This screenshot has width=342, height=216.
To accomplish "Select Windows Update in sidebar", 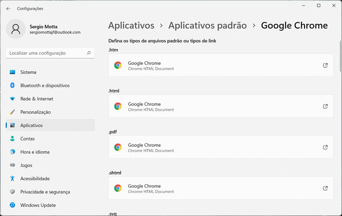I will pos(38,205).
